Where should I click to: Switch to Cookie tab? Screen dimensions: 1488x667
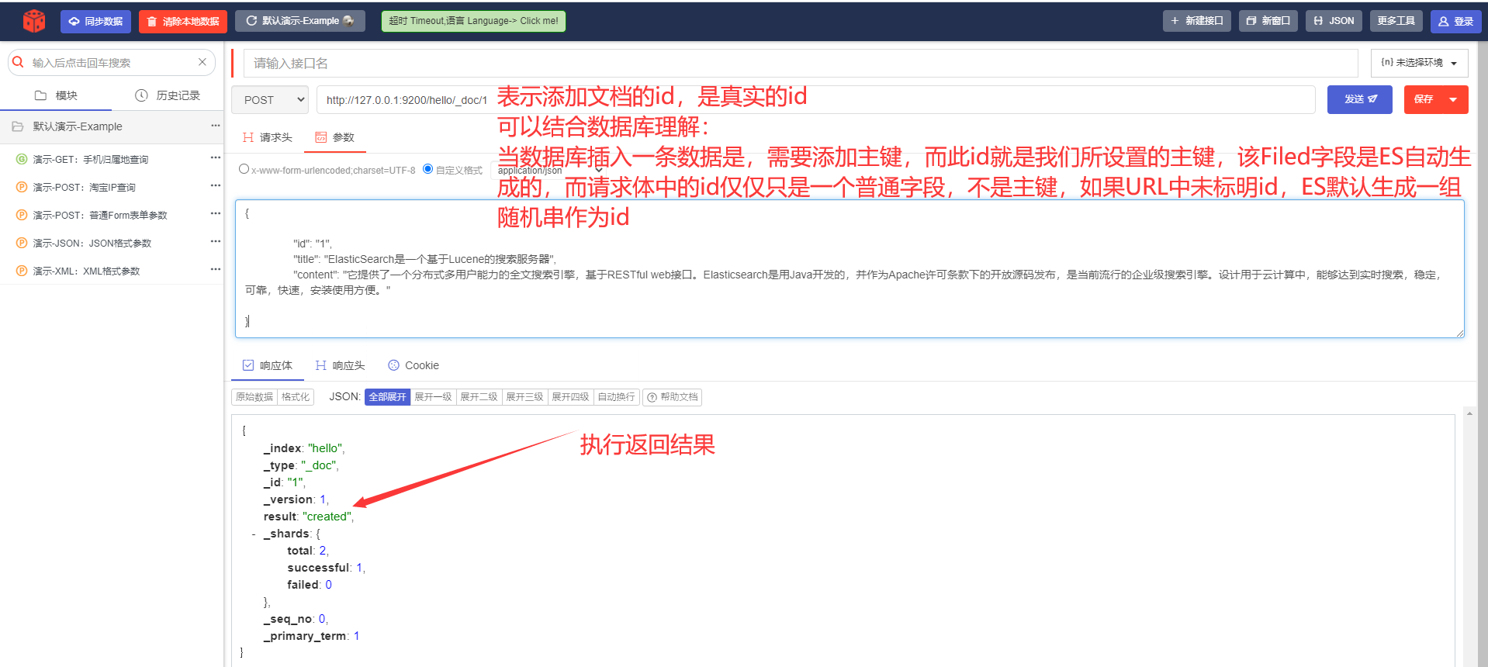(x=414, y=365)
